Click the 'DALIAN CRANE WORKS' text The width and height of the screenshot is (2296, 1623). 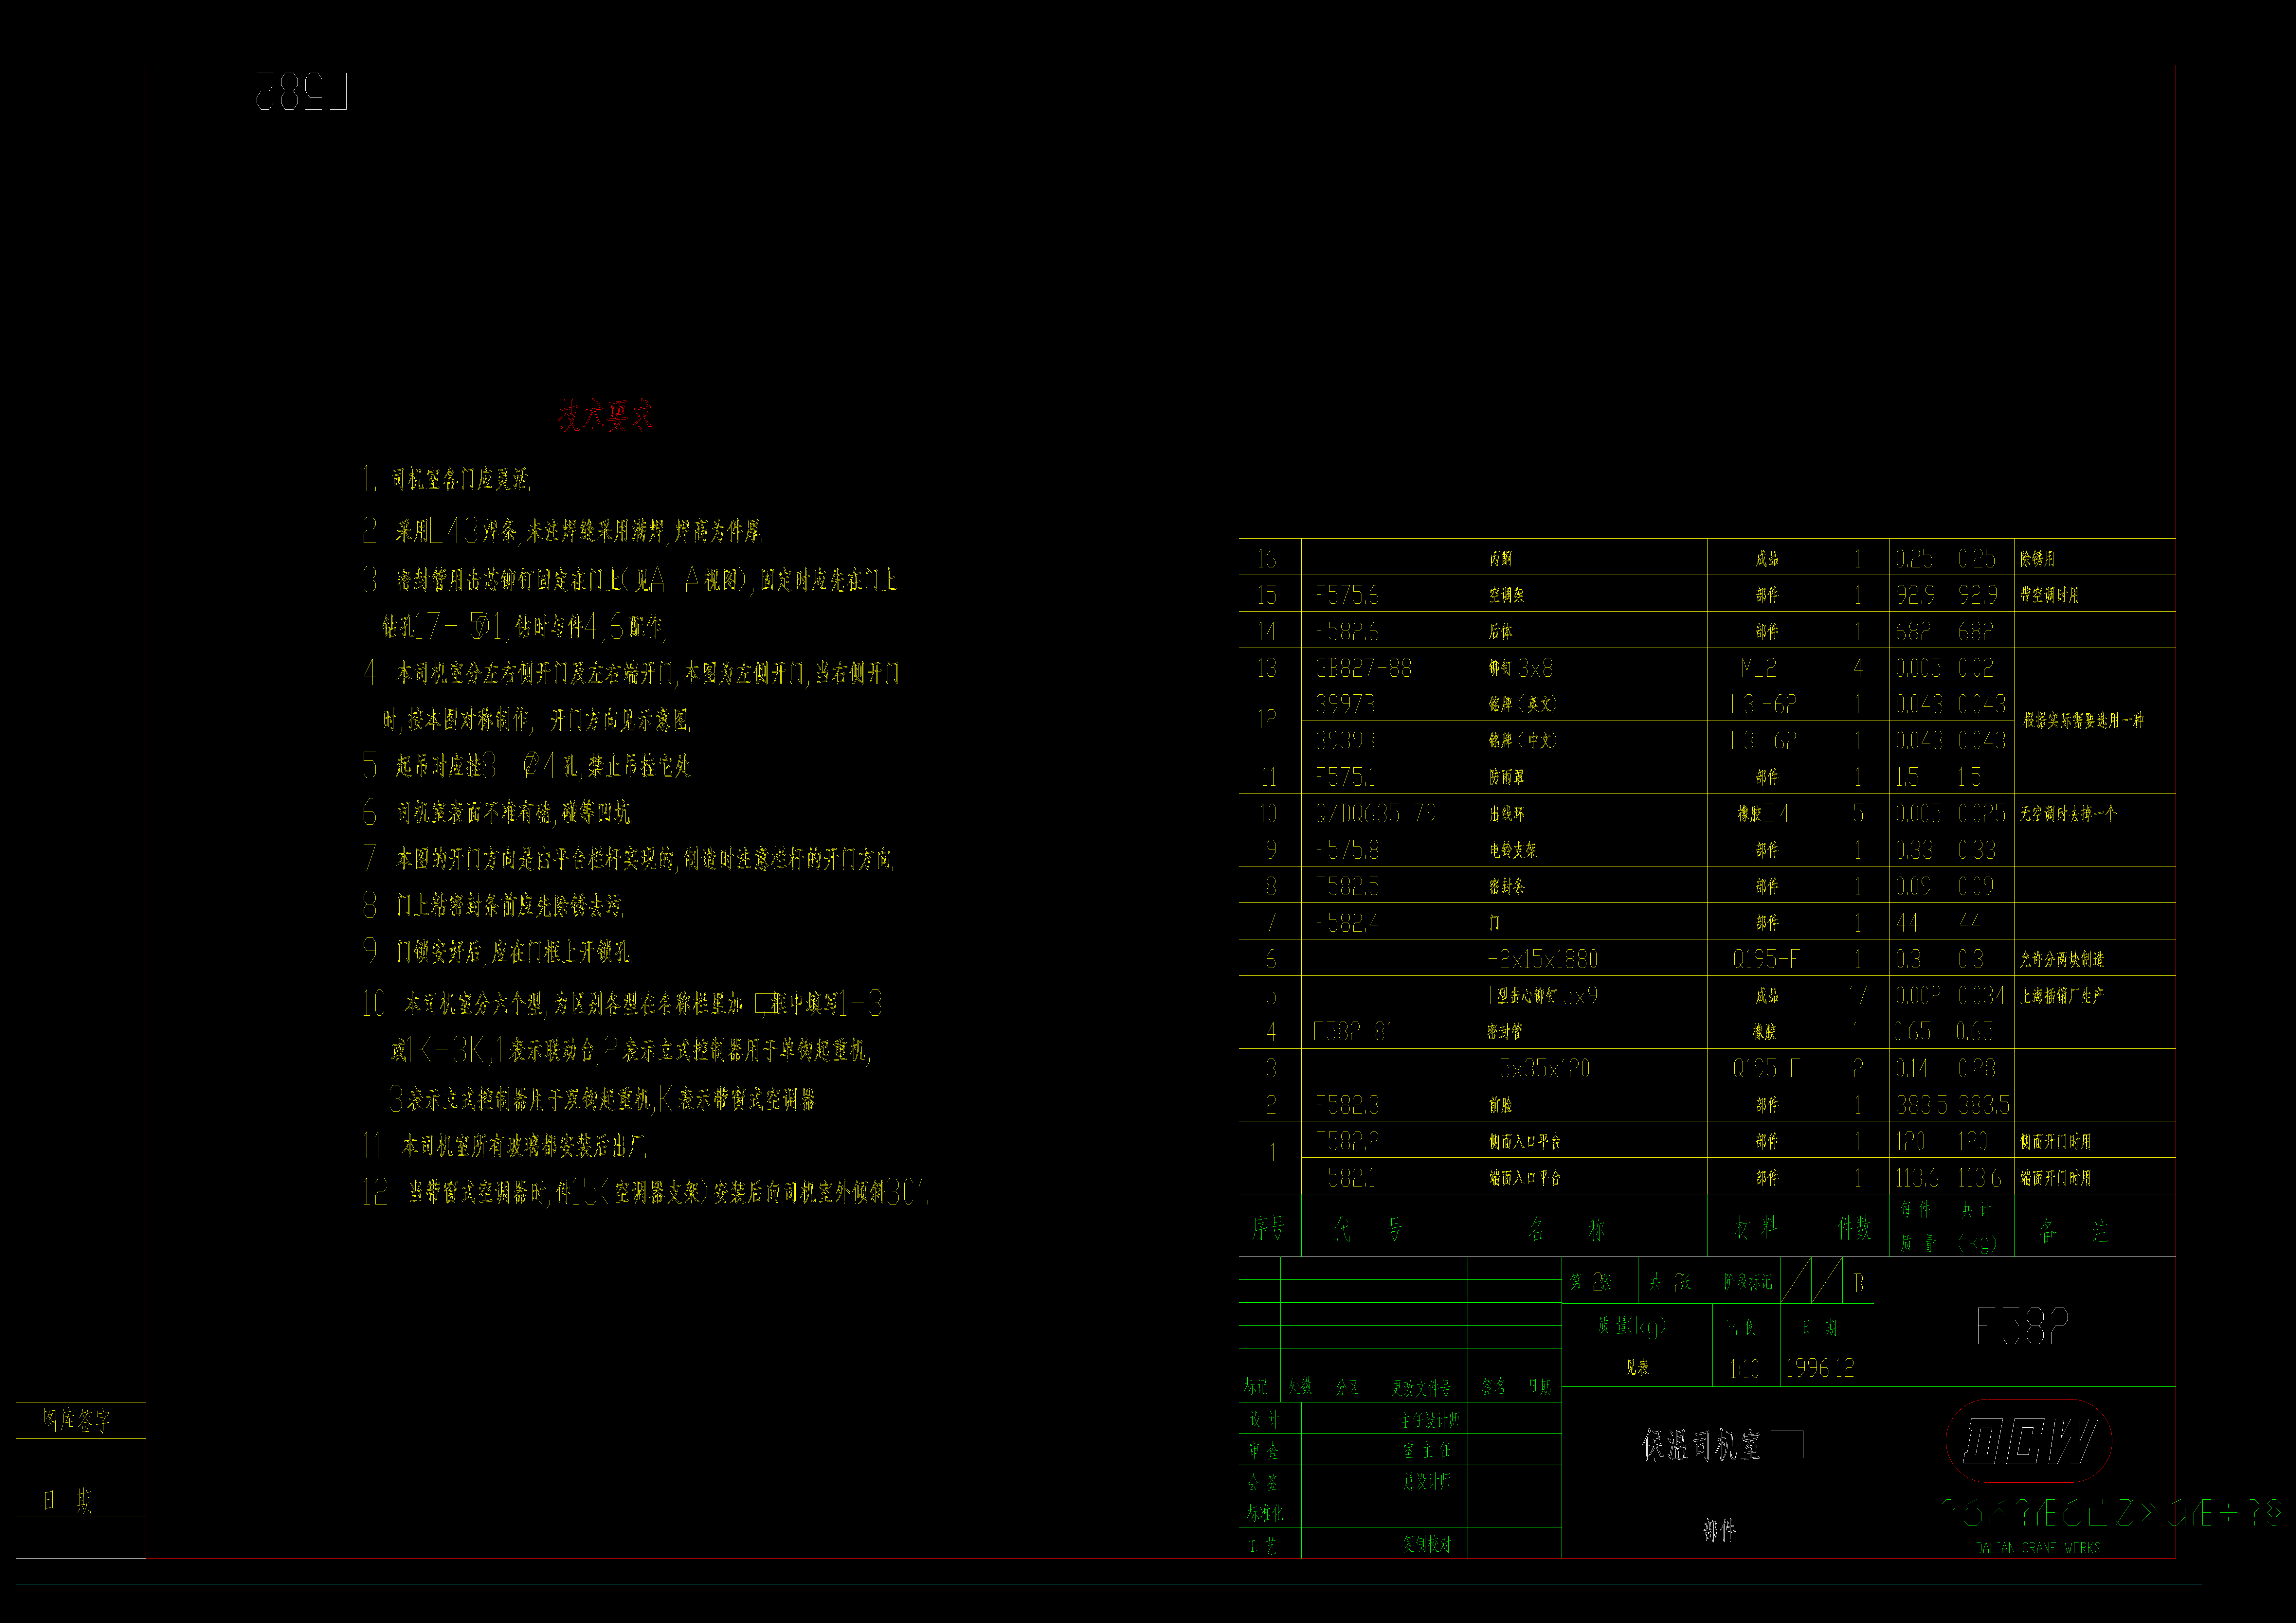coord(2038,1548)
